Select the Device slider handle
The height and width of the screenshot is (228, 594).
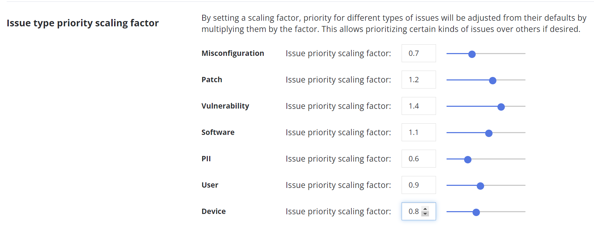pos(476,212)
